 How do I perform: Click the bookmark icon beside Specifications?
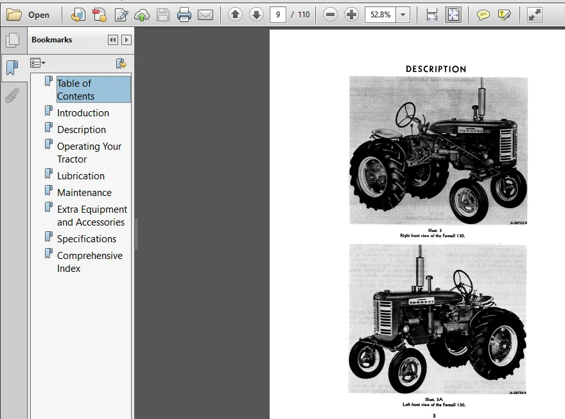point(49,237)
